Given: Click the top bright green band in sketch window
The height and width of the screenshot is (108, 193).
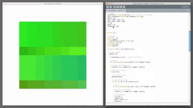Looking at the screenshot, I should click(x=53, y=34).
